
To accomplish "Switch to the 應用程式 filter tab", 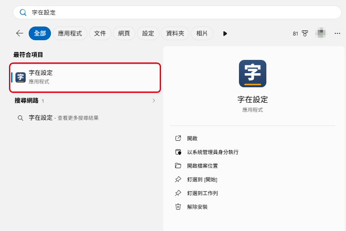I will pos(70,33).
